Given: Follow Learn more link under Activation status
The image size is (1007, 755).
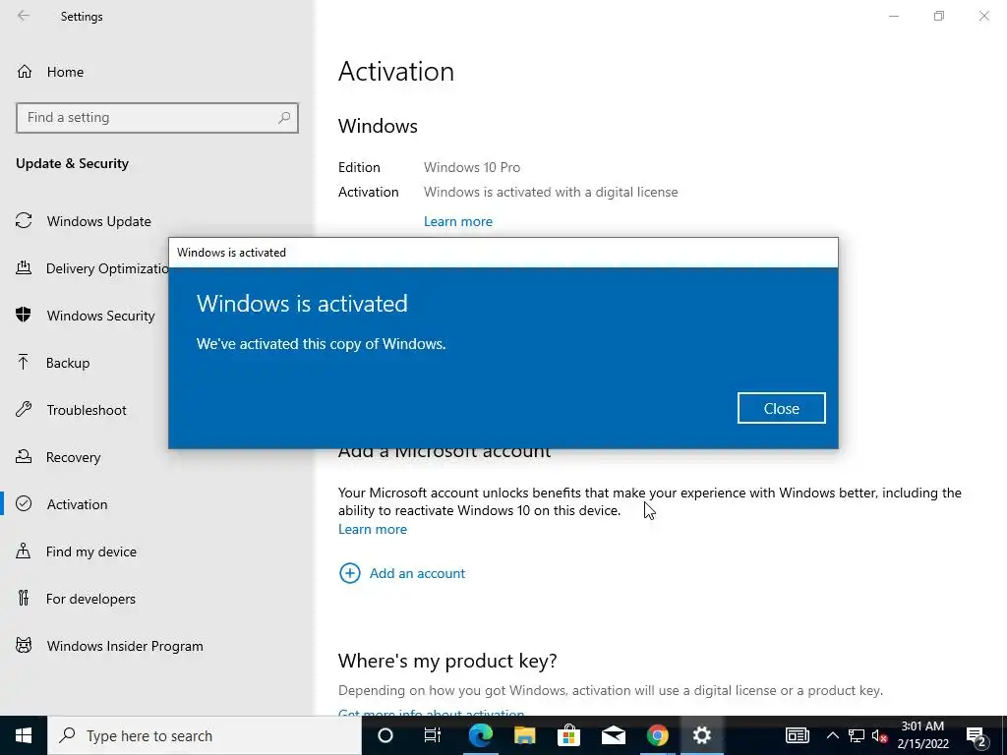Looking at the screenshot, I should coord(458,221).
